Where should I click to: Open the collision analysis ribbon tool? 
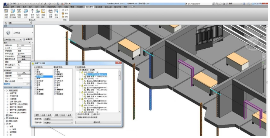click(x=26, y=13)
